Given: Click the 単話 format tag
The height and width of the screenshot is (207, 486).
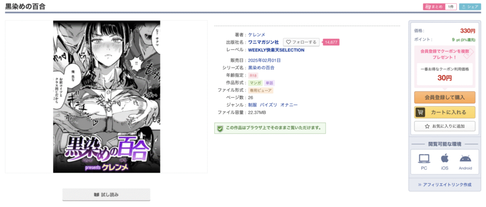Looking at the screenshot, I should (270, 83).
